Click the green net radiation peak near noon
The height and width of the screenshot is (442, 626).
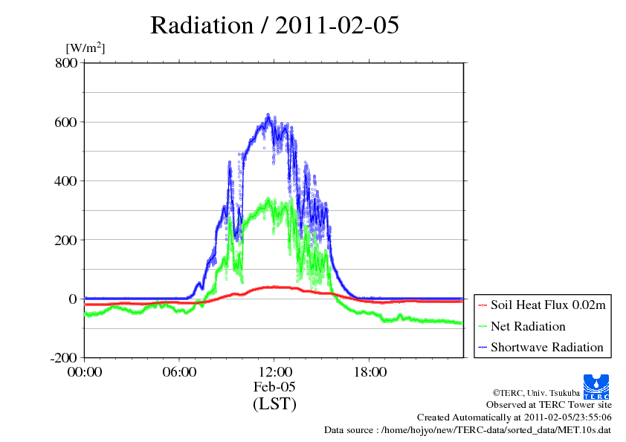pyautogui.click(x=268, y=199)
